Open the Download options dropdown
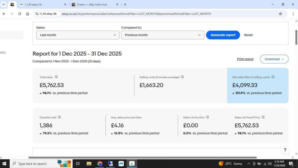 click(274, 59)
